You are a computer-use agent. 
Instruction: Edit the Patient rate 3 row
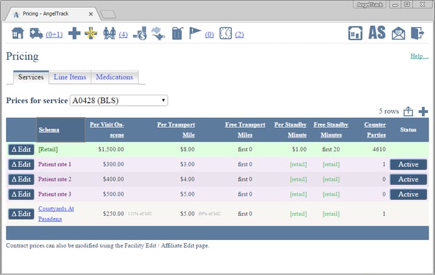[21, 195]
